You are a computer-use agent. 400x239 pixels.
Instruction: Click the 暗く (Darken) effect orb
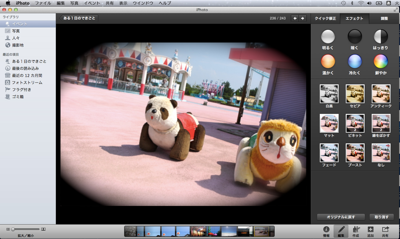pos(355,37)
